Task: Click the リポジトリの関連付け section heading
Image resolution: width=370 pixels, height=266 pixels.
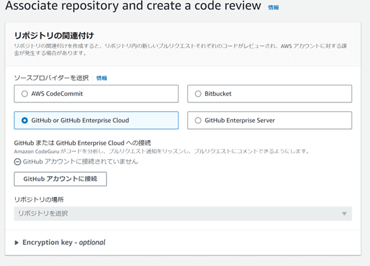Action: point(54,36)
